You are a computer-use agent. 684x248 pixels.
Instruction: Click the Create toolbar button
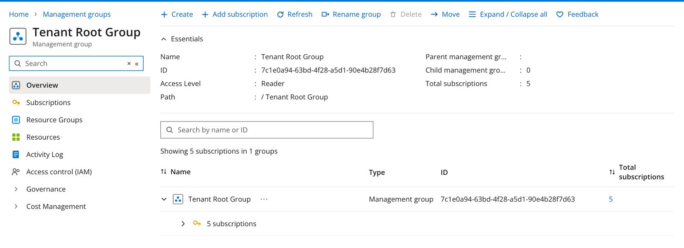177,14
